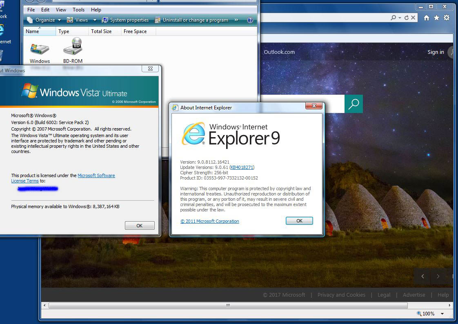This screenshot has width=458, height=324.
Task: Click the IE Home icon
Action: (x=427, y=18)
